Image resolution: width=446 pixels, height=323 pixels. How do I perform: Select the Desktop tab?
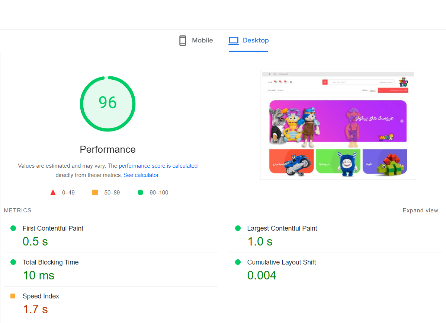248,41
